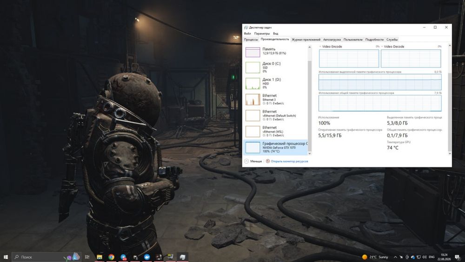
Task: Switch the ENG input language indicator
Action: (432, 257)
